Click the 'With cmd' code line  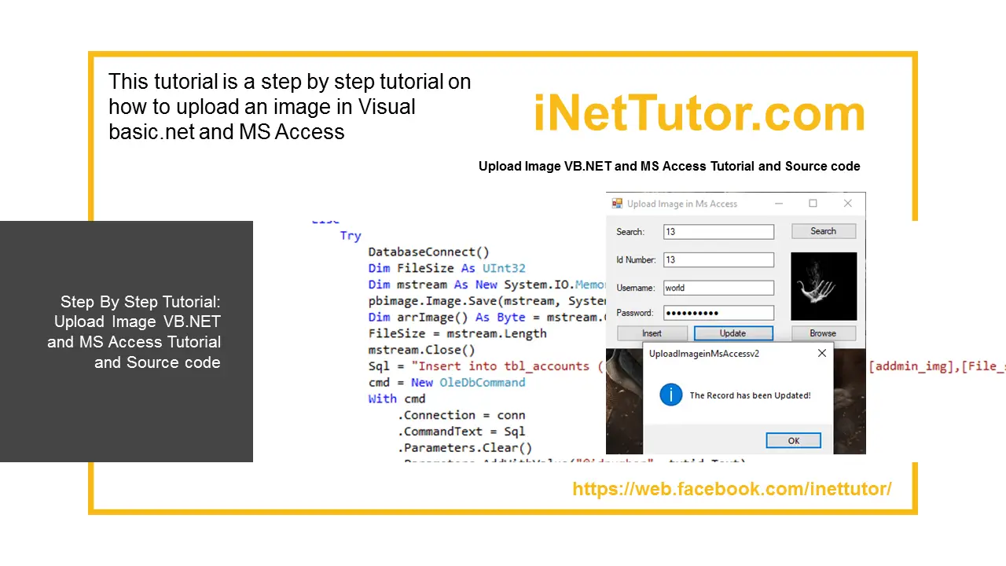tap(396, 399)
